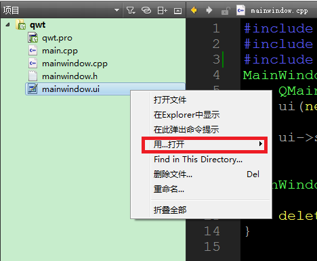Click the mainwindow.h header file icon
This screenshot has height=261, width=317.
pos(33,76)
